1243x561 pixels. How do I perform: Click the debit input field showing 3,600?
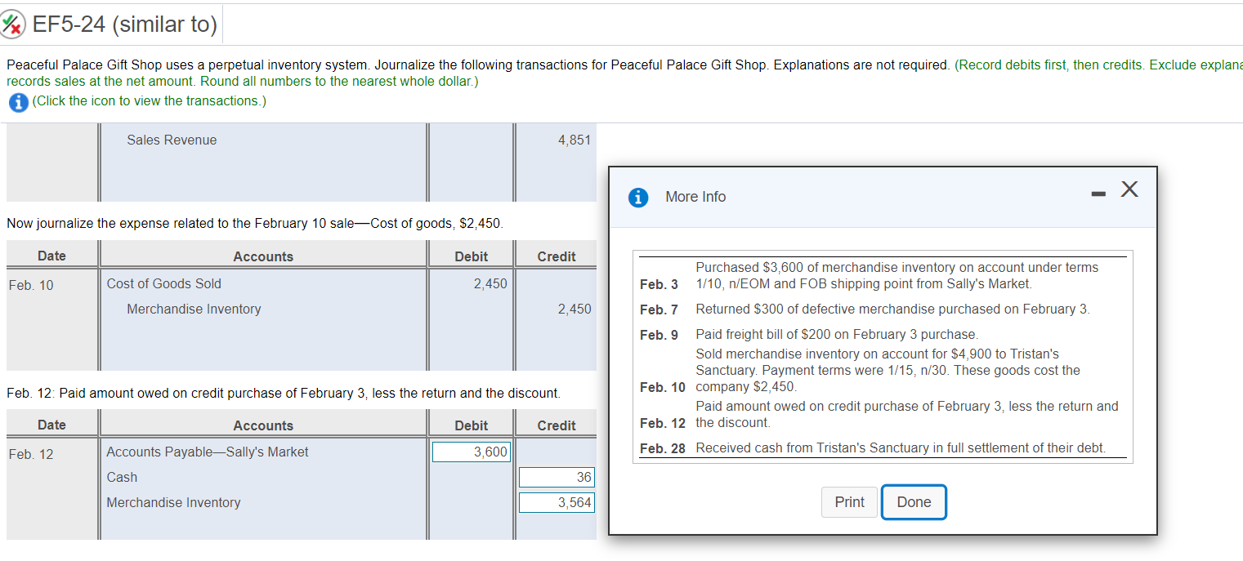[x=471, y=451]
